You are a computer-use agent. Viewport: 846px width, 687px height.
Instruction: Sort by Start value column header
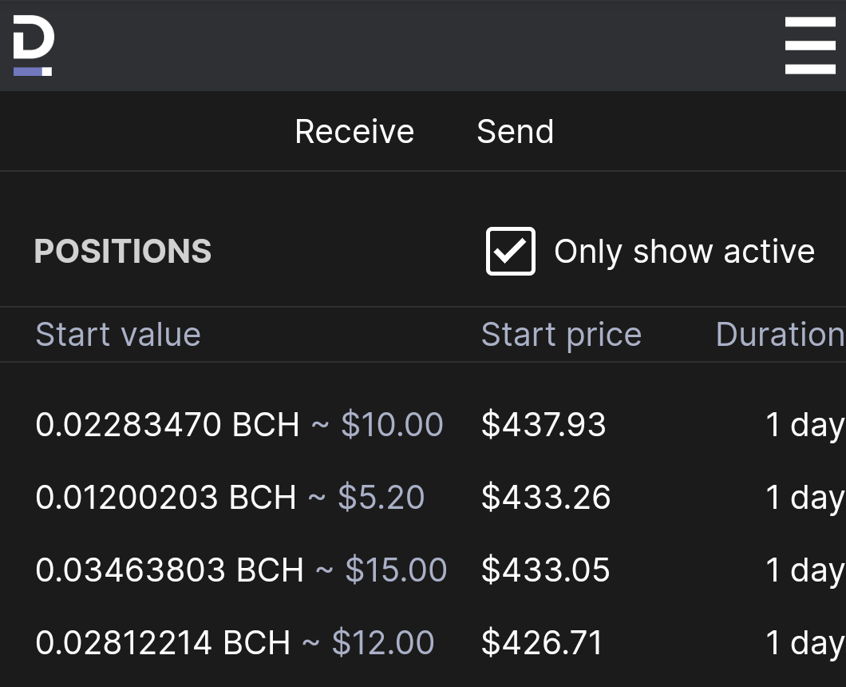click(118, 335)
